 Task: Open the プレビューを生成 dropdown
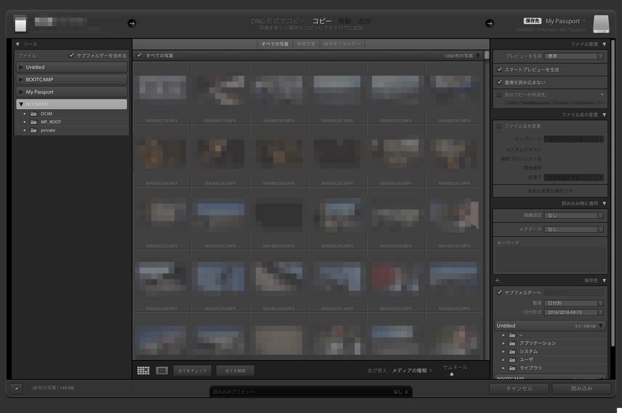pyautogui.click(x=574, y=56)
